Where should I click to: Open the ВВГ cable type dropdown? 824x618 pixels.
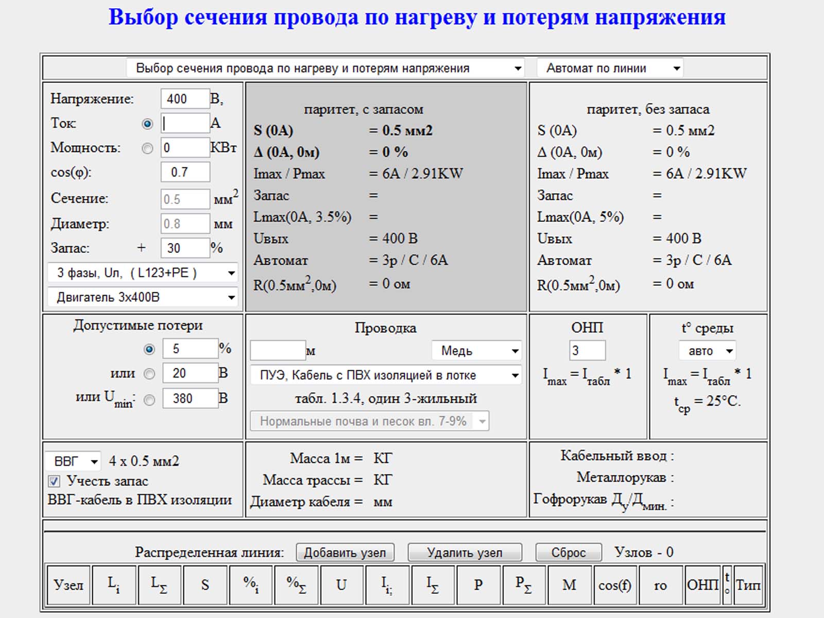coord(73,461)
